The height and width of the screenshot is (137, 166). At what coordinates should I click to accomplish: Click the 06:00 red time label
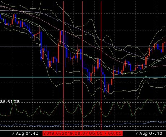pyautogui.click(x=114, y=133)
